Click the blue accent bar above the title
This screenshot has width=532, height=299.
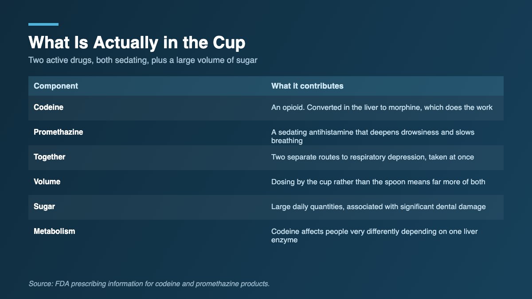point(43,24)
